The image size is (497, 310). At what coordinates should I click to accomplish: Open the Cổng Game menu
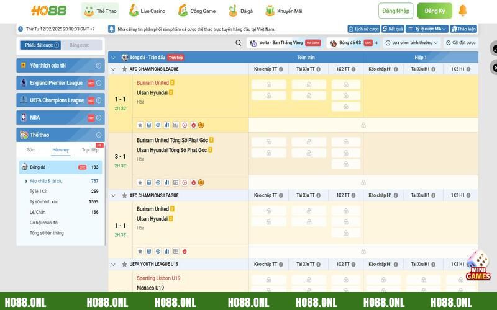tap(197, 11)
